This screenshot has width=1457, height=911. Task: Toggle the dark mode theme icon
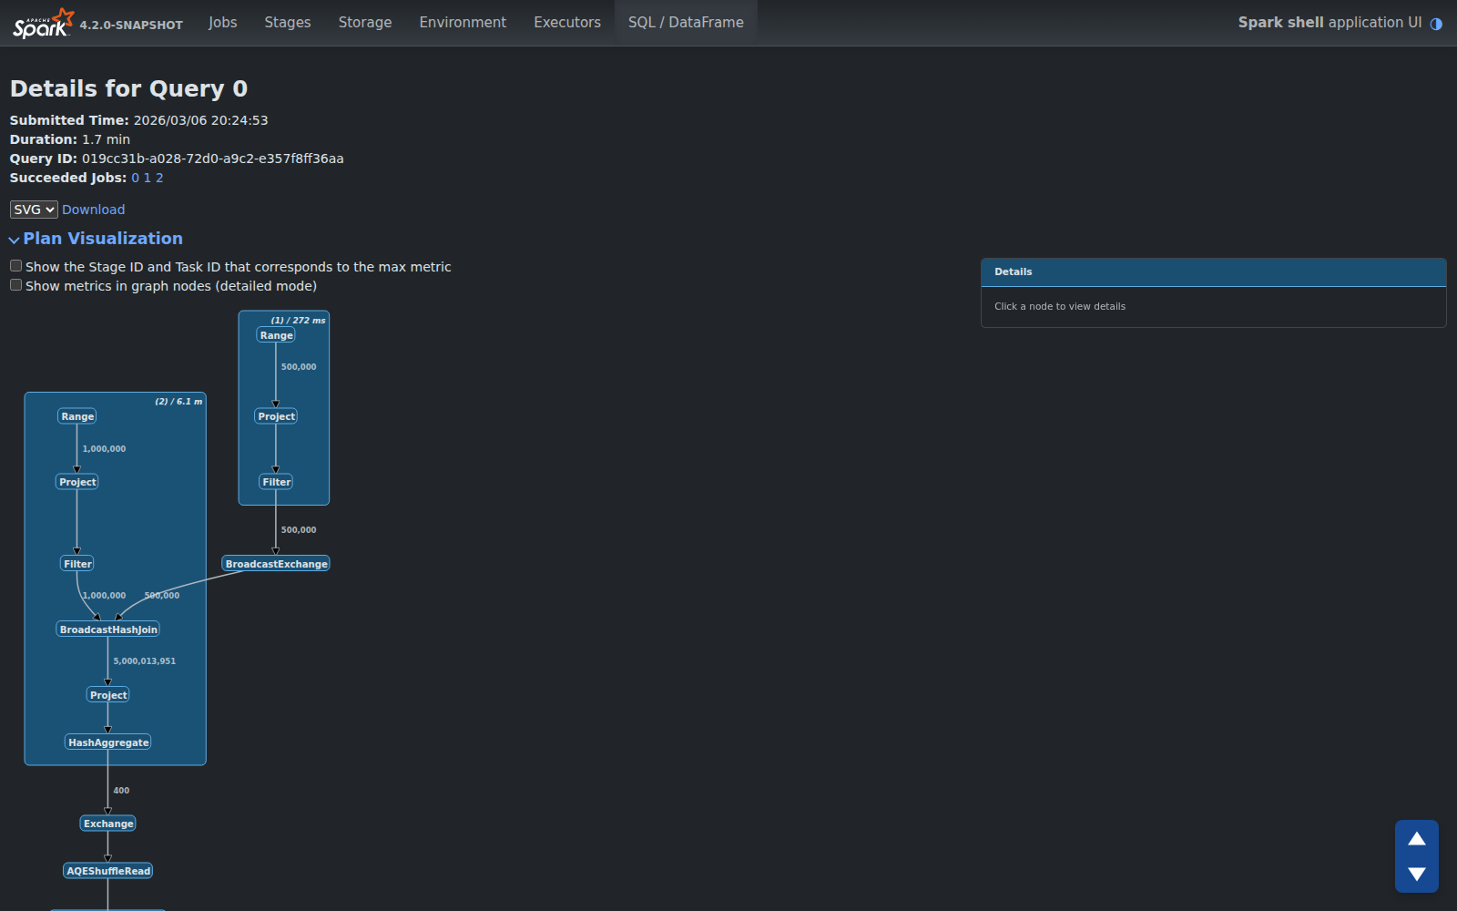(1436, 24)
